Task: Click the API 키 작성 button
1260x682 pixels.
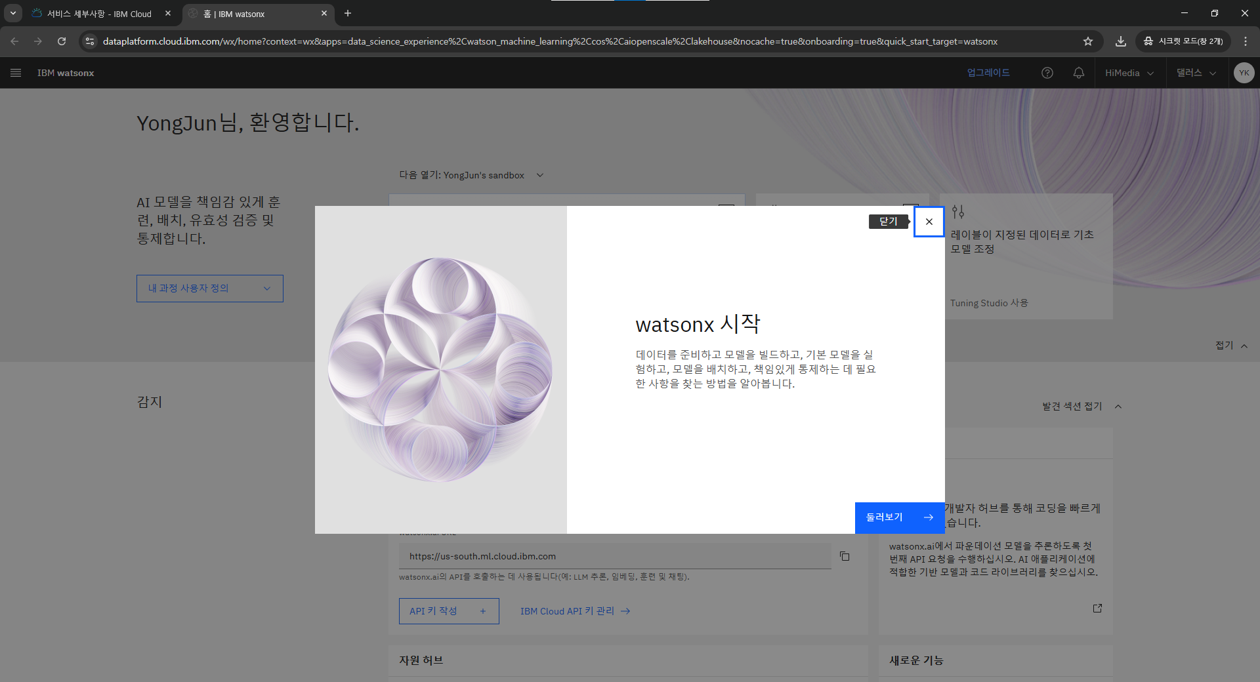Action: coord(449,611)
